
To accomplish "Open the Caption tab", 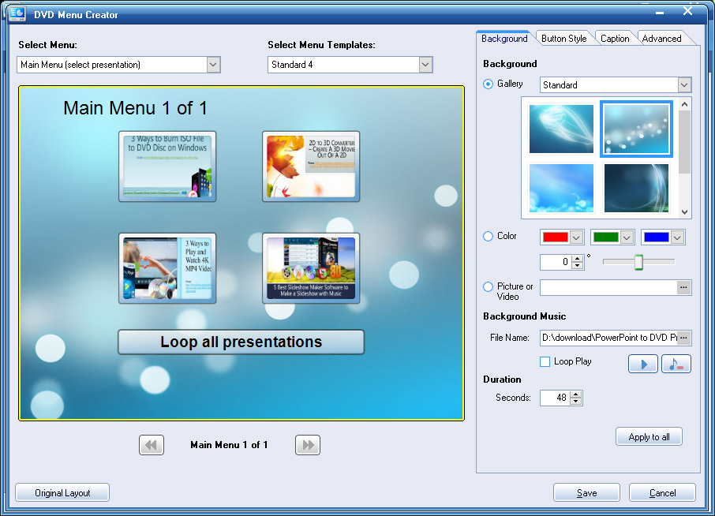I will [614, 39].
